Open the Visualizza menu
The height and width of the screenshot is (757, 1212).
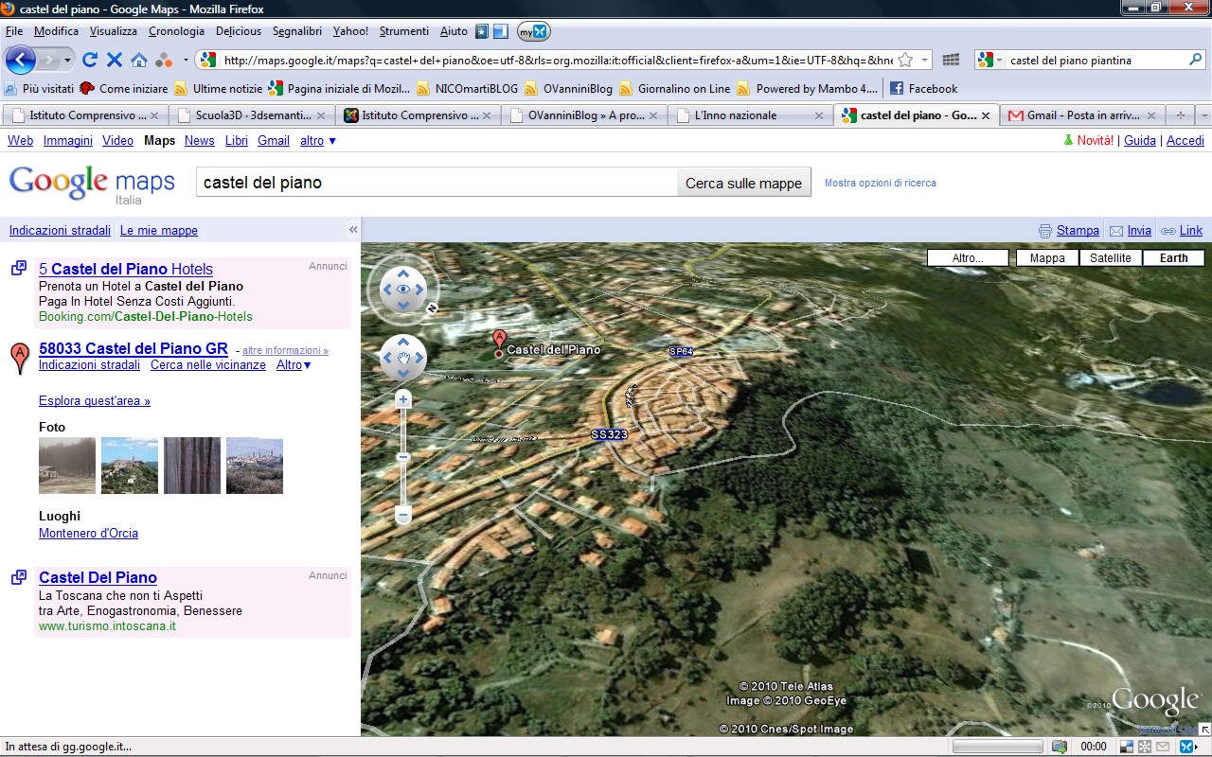pyautogui.click(x=114, y=31)
